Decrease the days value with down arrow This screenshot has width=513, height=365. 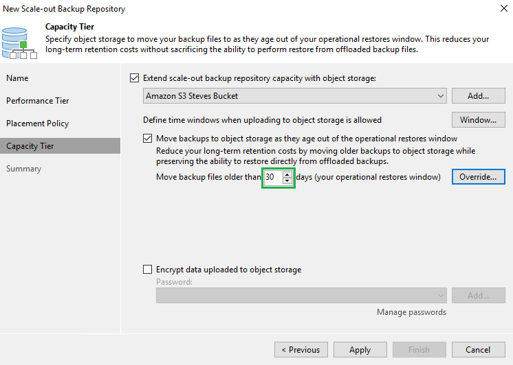(x=287, y=180)
